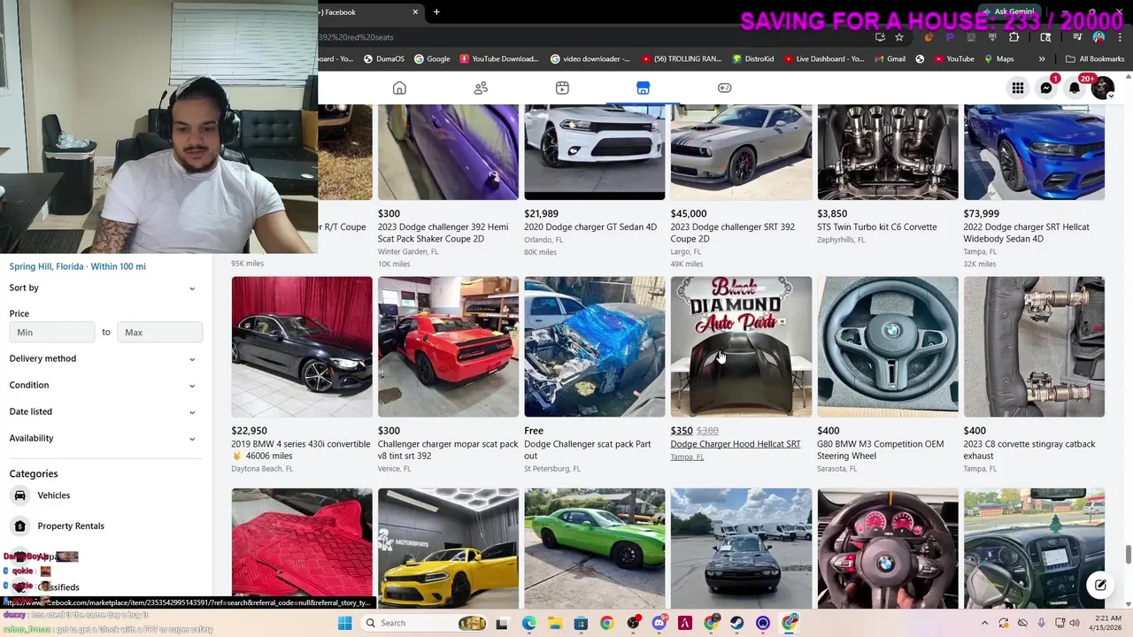The width and height of the screenshot is (1133, 637).
Task: Click the Ask Gemini button
Action: point(1009,12)
